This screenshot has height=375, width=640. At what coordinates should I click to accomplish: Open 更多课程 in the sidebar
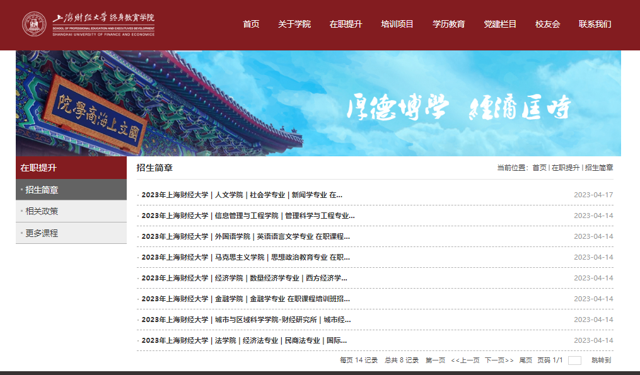tap(71, 233)
